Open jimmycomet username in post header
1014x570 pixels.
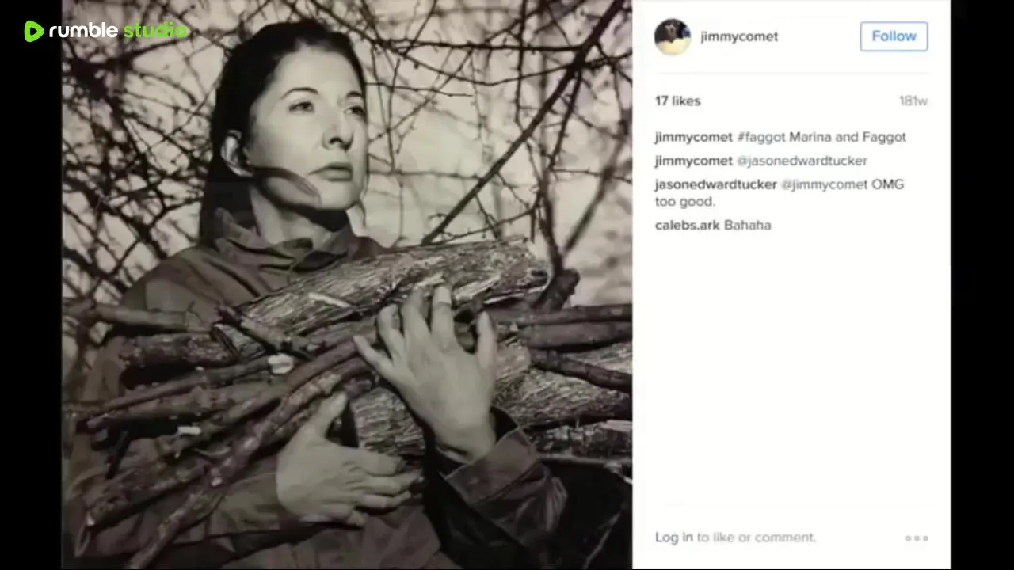coord(739,36)
